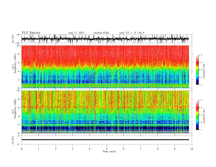Click the time axis tick label "8"
Screen dimensions: 216x167
tap(158, 149)
